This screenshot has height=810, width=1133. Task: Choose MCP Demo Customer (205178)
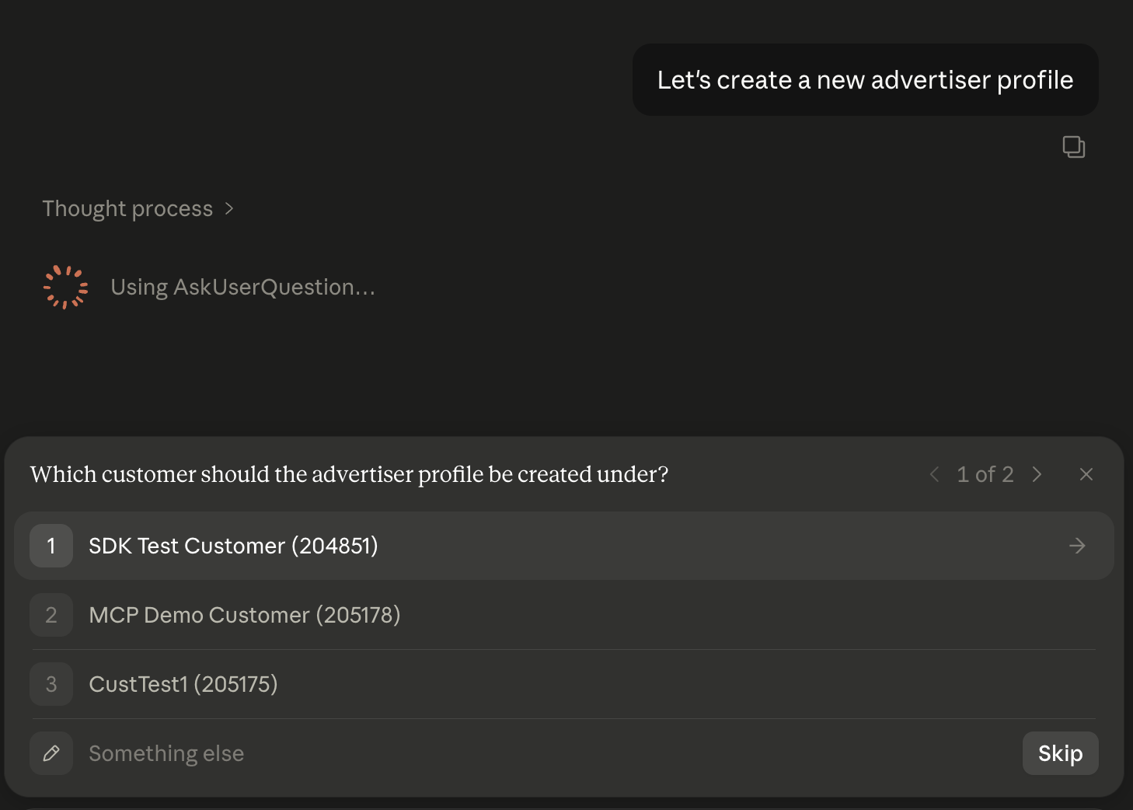click(x=564, y=615)
